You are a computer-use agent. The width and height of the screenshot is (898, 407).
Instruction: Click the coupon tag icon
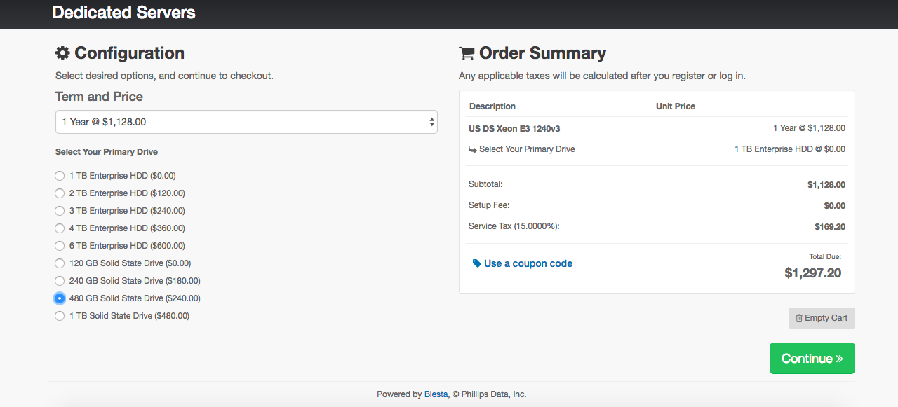pos(477,263)
